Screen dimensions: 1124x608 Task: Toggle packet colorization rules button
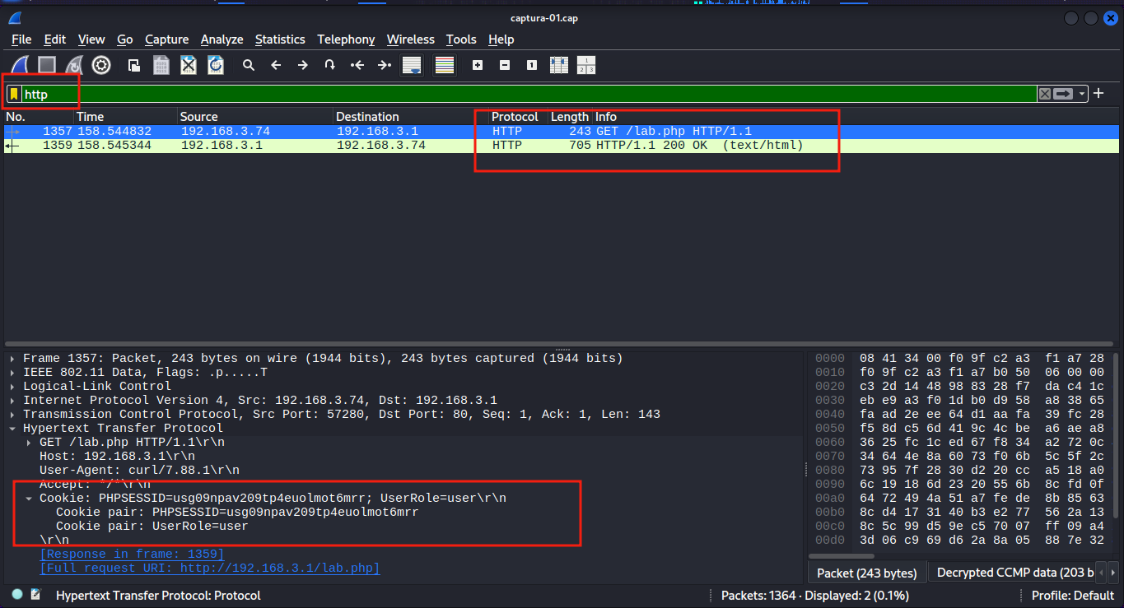[445, 65]
